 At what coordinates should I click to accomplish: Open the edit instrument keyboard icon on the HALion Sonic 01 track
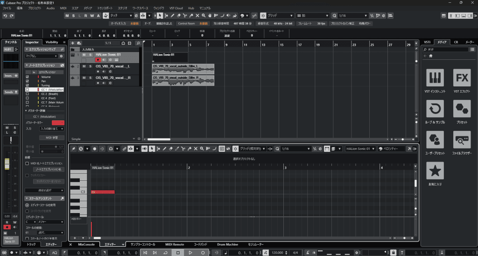click(x=116, y=60)
